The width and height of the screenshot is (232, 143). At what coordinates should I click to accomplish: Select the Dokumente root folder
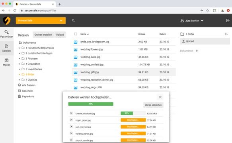(x=27, y=43)
